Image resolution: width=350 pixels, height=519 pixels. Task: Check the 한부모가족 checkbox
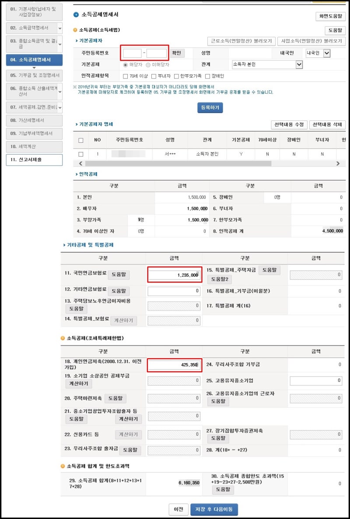tap(176, 77)
